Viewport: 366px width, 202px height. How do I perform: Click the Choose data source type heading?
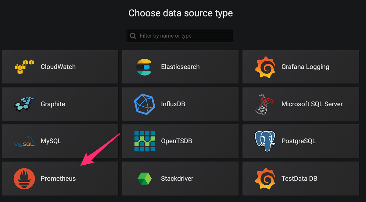181,13
